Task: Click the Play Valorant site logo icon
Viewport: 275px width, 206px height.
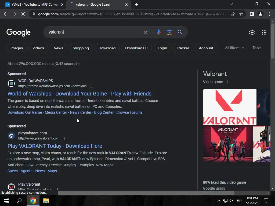Action: 11,187
